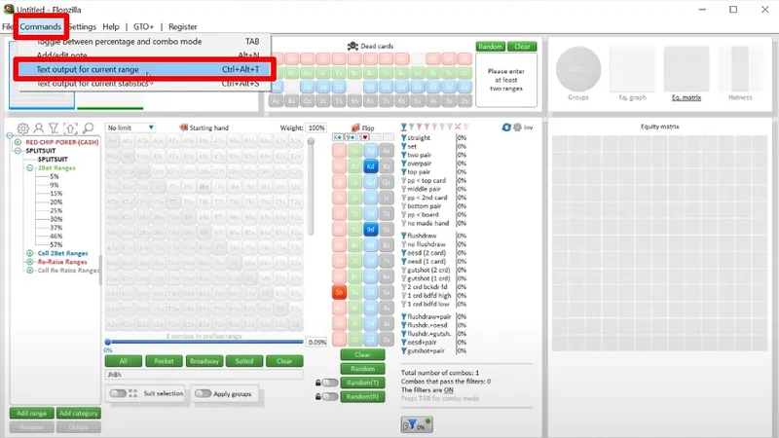The image size is (779, 438).
Task: Open the Settings menu
Action: 82,26
